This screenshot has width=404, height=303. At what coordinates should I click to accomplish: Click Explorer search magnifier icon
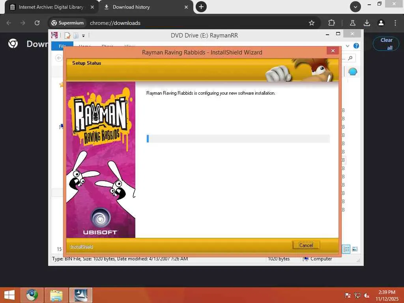point(350,58)
